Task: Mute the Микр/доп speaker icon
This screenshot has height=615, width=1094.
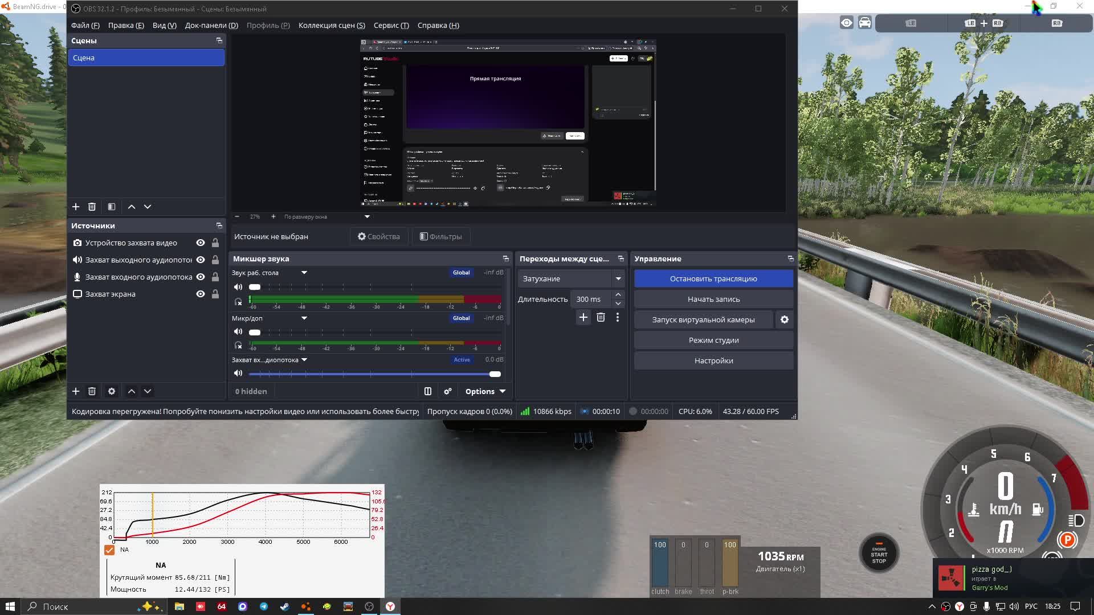Action: pyautogui.click(x=238, y=331)
